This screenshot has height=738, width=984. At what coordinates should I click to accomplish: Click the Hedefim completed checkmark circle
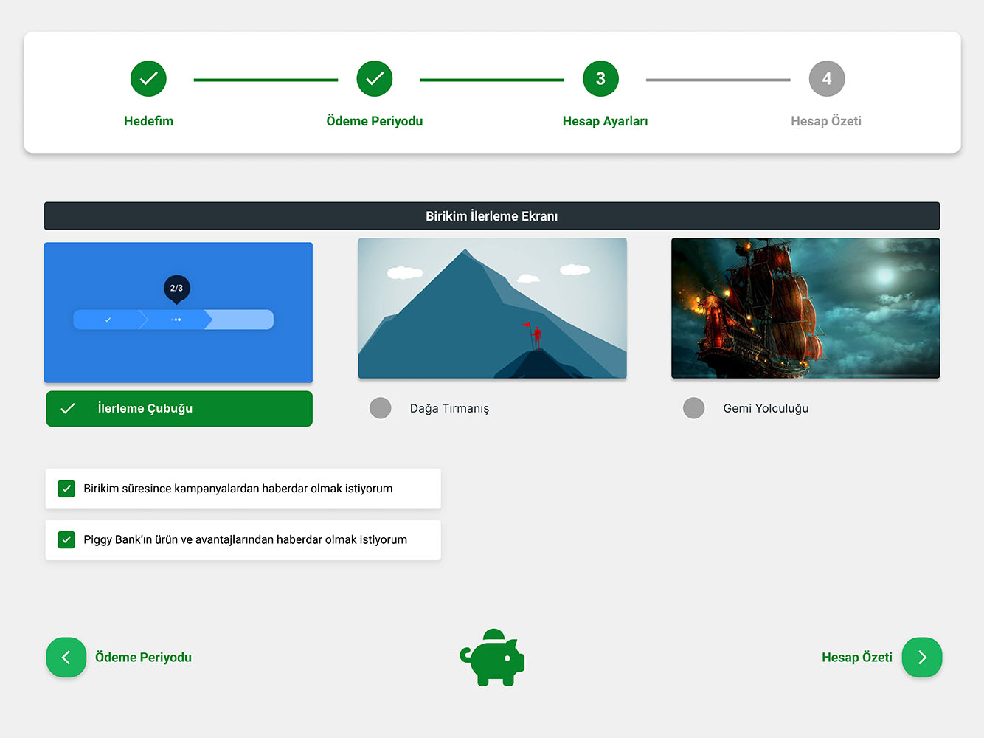point(148,79)
